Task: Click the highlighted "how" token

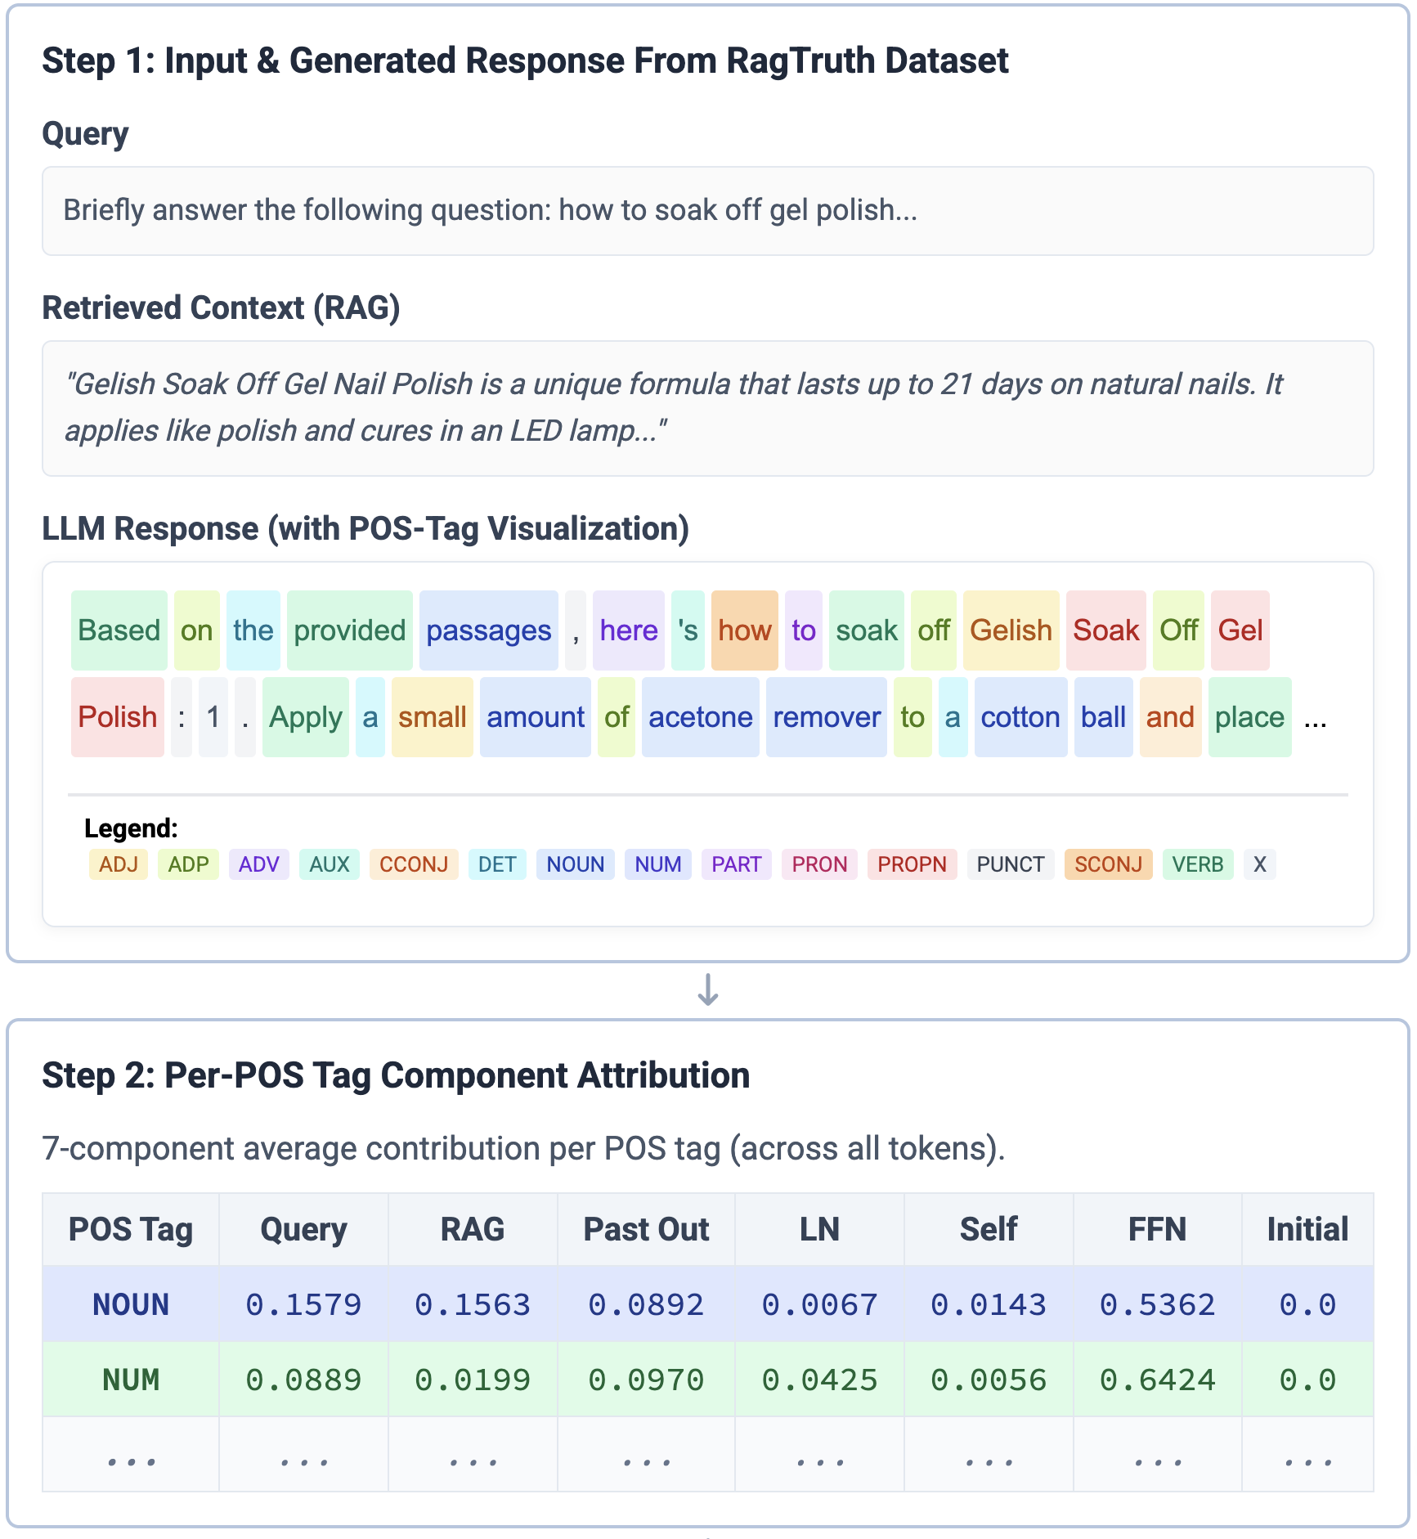Action: pyautogui.click(x=744, y=630)
